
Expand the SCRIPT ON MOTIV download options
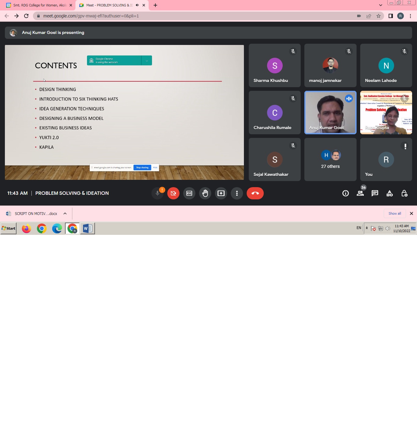[65, 213]
